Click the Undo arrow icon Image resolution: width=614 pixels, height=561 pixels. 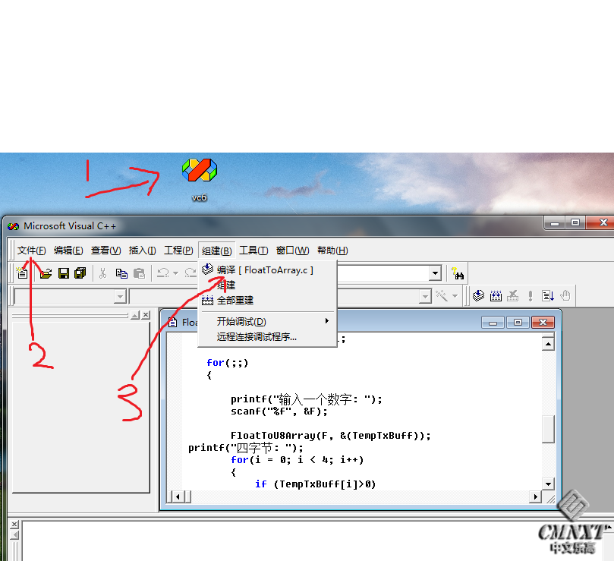pyautogui.click(x=162, y=273)
